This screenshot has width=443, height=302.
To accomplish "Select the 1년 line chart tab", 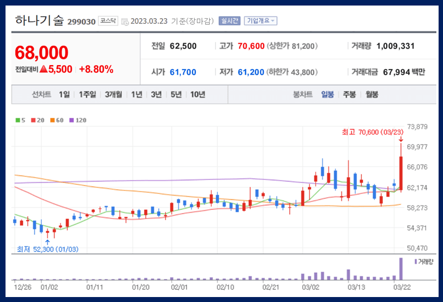I will [137, 94].
